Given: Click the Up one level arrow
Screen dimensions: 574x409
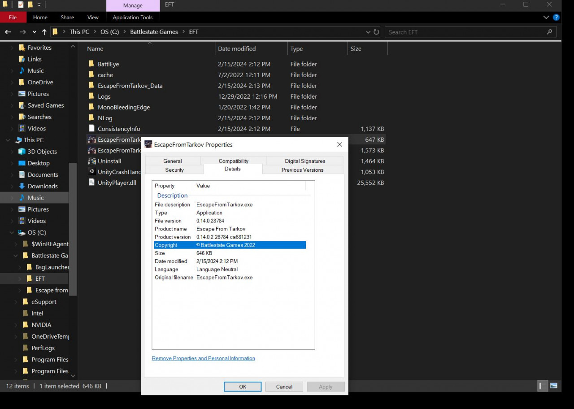Looking at the screenshot, I should pos(44,32).
